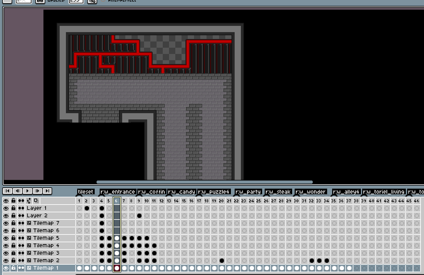Toggle lock on Tilemap 1 layer
Screen dimensions: 424x275
pos(13,268)
